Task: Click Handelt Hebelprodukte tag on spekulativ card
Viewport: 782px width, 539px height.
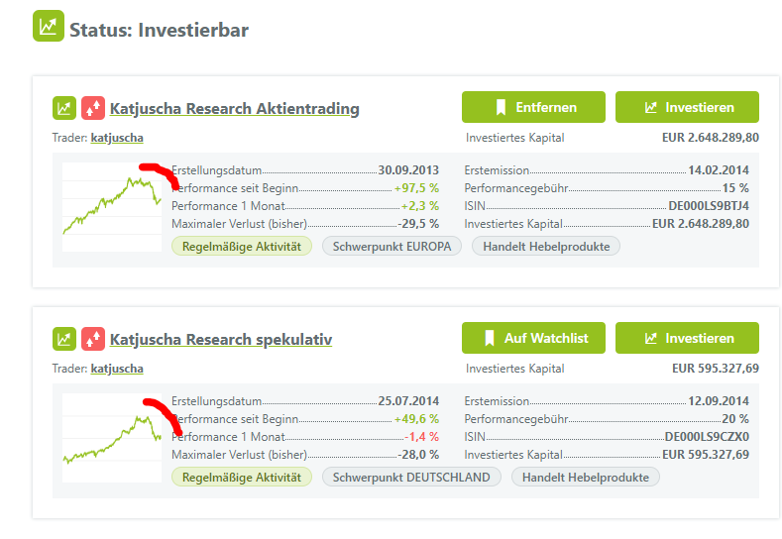Action: 585,477
